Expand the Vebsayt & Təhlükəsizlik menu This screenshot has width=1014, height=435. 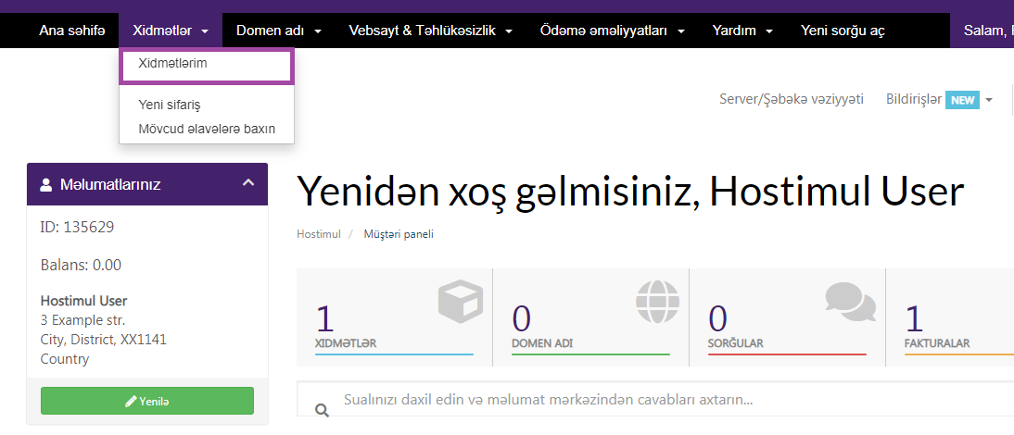[x=430, y=31]
